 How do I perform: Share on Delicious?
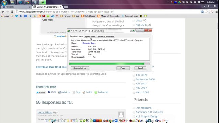[65, 92]
